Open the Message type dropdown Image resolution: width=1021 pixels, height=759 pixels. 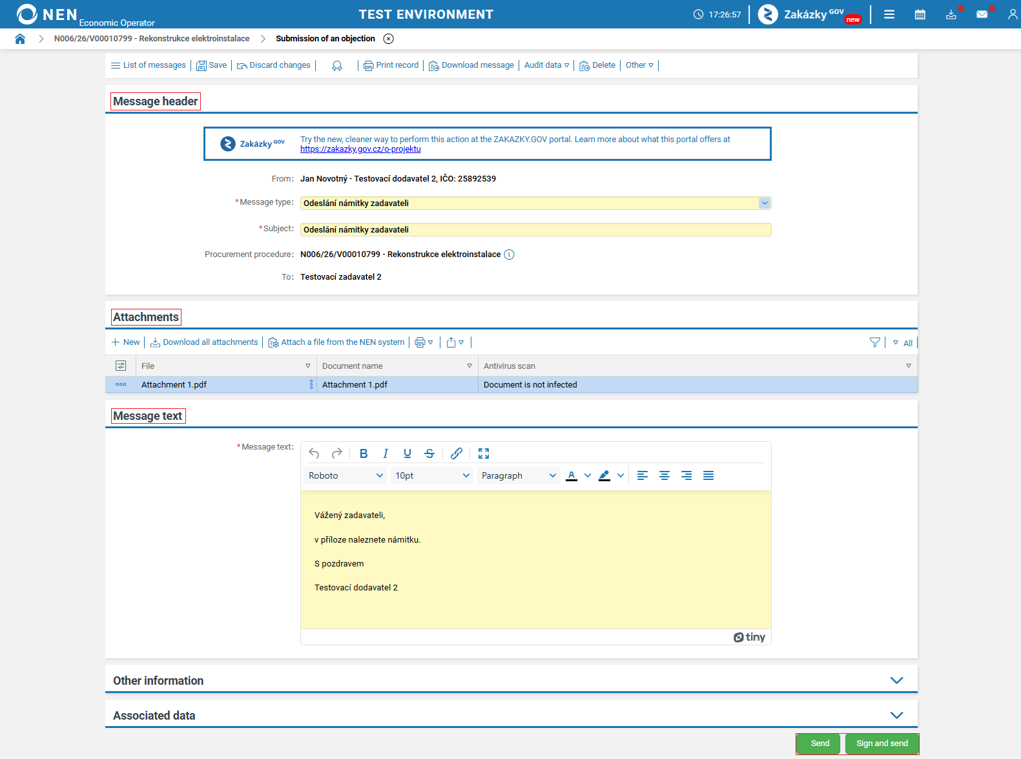tap(765, 203)
